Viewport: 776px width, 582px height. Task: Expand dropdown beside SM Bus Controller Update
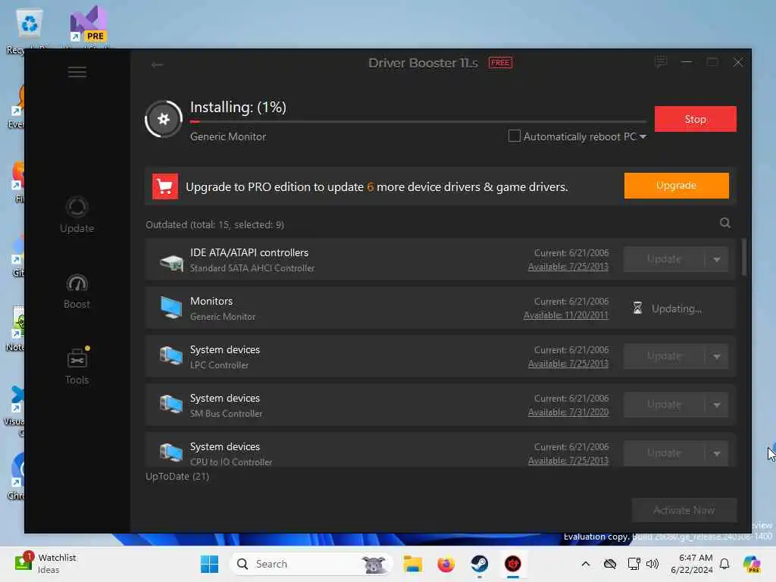[717, 405]
